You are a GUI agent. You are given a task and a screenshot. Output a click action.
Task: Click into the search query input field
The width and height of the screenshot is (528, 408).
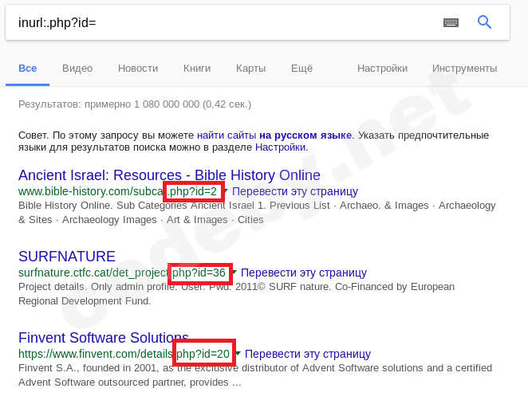[x=223, y=22]
